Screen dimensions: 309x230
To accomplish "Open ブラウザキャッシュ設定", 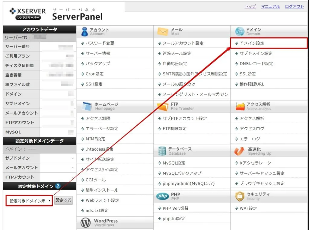I will [x=262, y=184].
